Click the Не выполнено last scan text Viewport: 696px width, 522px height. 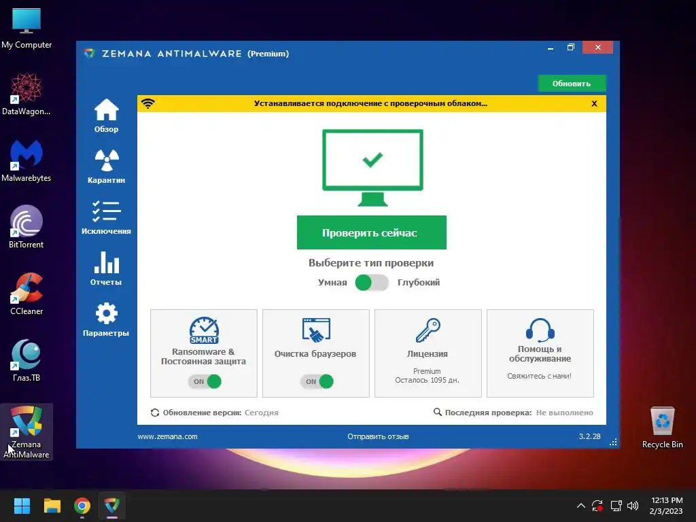[x=564, y=413]
